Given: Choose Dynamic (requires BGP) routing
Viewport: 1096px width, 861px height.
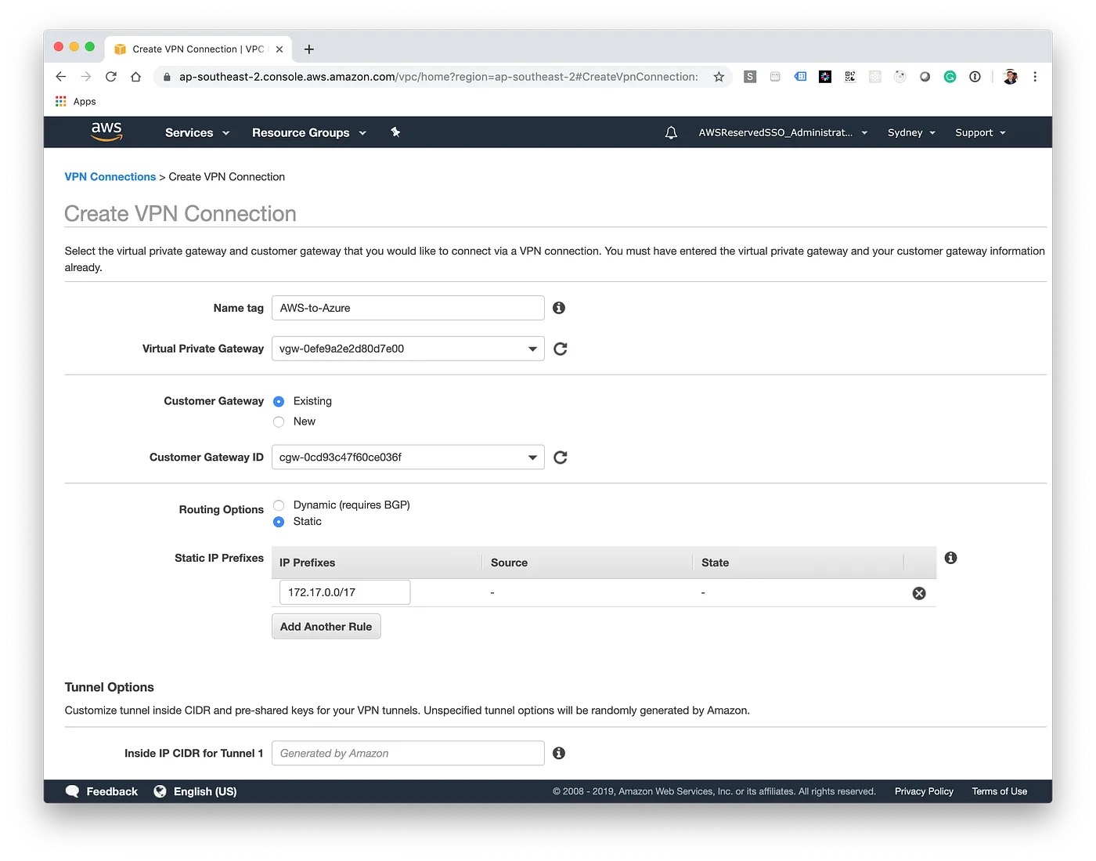Looking at the screenshot, I should [x=279, y=505].
